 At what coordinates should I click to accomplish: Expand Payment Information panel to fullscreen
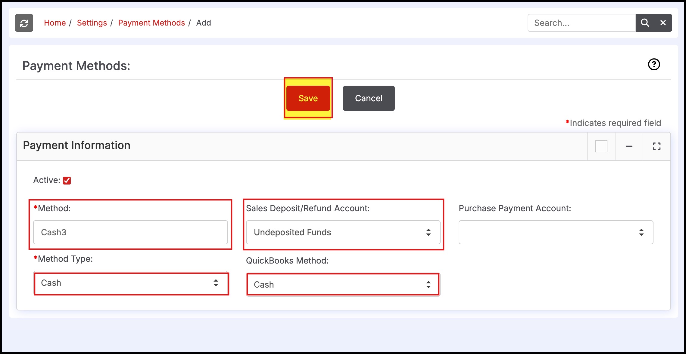click(656, 146)
